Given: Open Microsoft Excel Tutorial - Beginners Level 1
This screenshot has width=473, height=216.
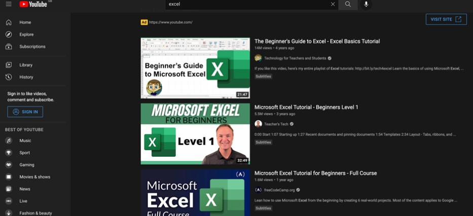Looking at the screenshot, I should pos(306,107).
